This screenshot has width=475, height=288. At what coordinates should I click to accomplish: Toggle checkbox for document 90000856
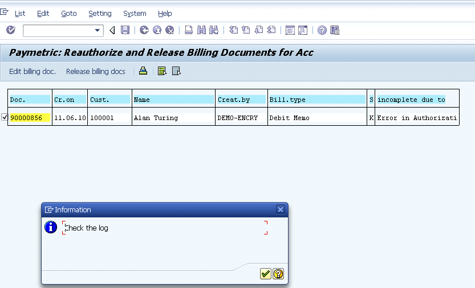click(x=4, y=117)
